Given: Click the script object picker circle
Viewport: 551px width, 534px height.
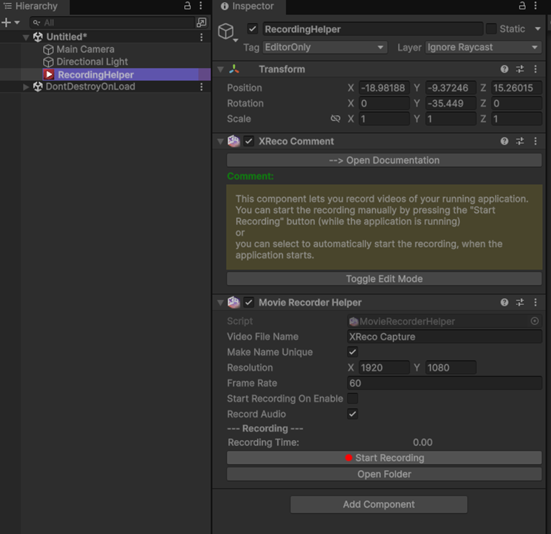Looking at the screenshot, I should point(534,321).
